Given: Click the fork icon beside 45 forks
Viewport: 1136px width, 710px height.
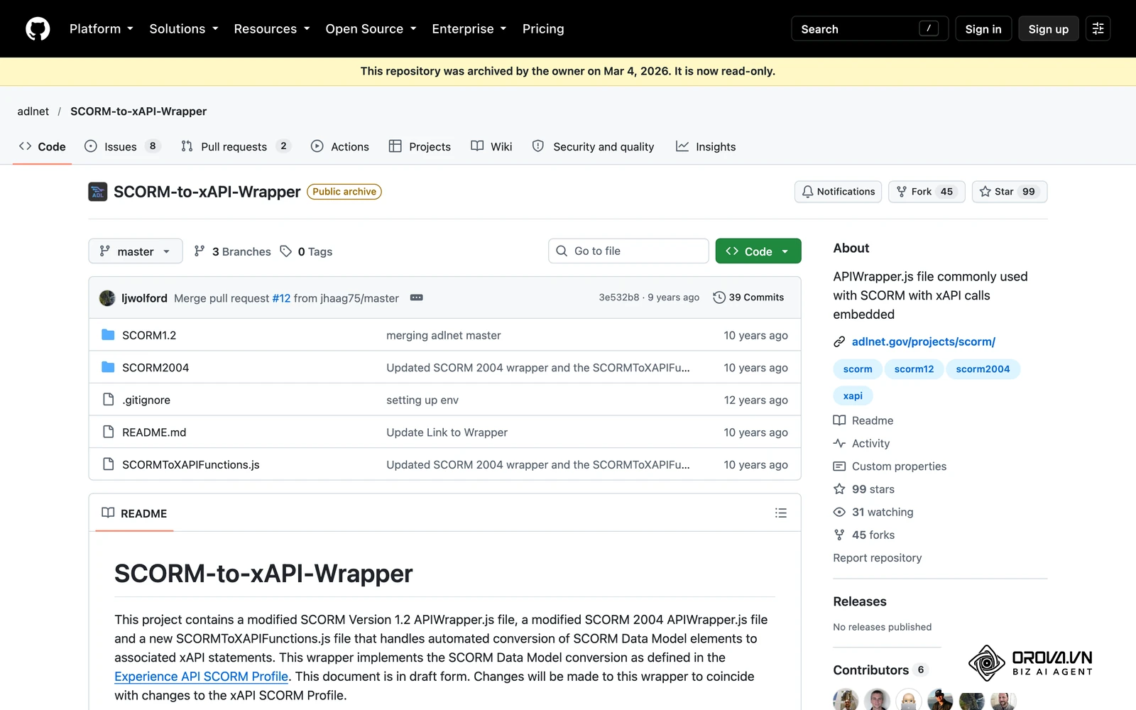Looking at the screenshot, I should pyautogui.click(x=839, y=535).
